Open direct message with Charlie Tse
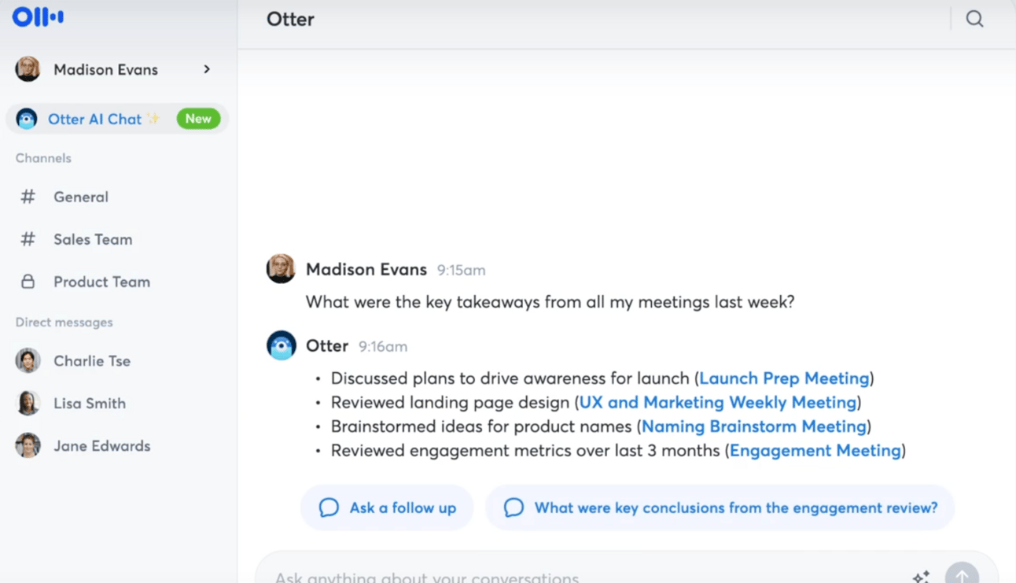1016x583 pixels. 91,361
